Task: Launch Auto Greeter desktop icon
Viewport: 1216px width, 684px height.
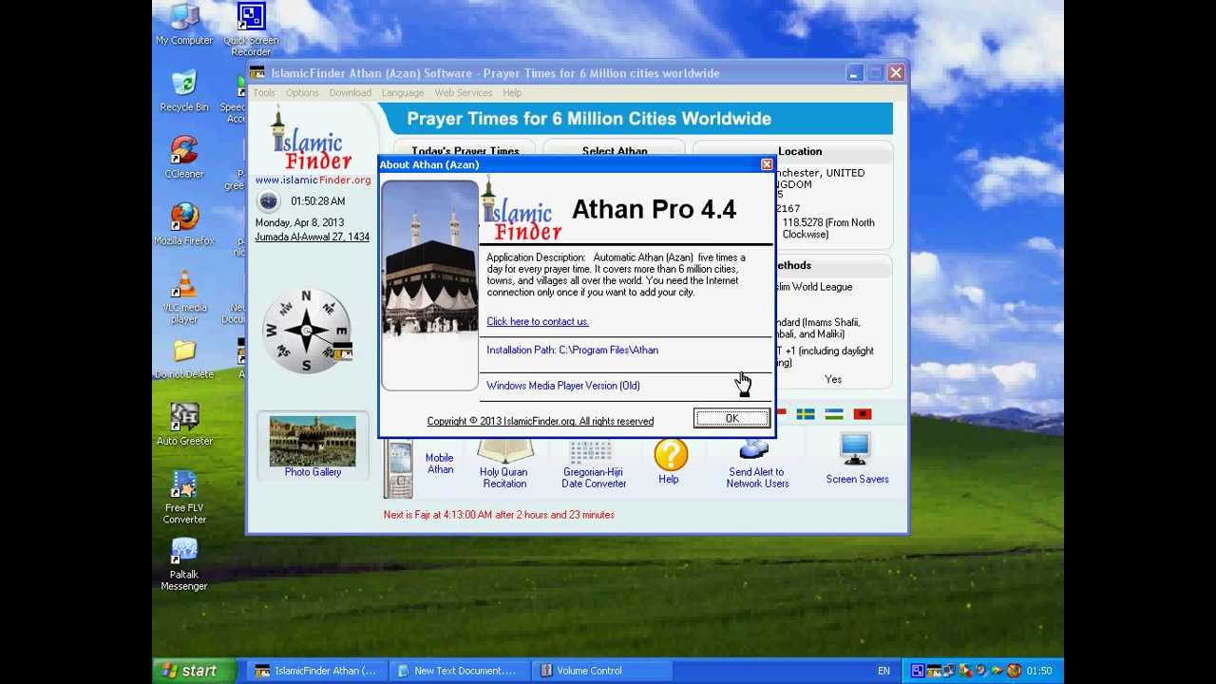Action: tap(184, 424)
